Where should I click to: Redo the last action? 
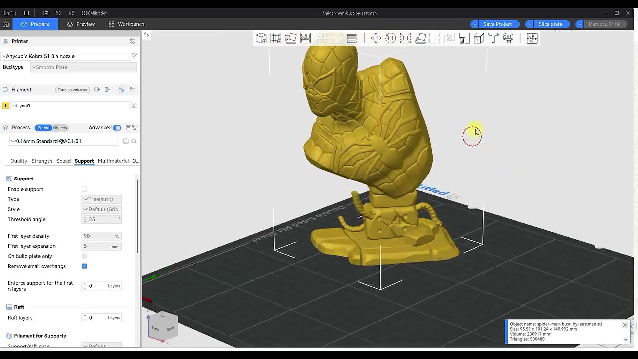click(71, 13)
